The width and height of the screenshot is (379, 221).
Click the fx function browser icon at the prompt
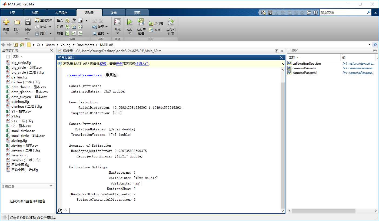pyautogui.click(x=60, y=210)
